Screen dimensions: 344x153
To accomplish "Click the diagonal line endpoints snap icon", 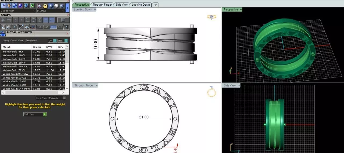I will 15,27.
